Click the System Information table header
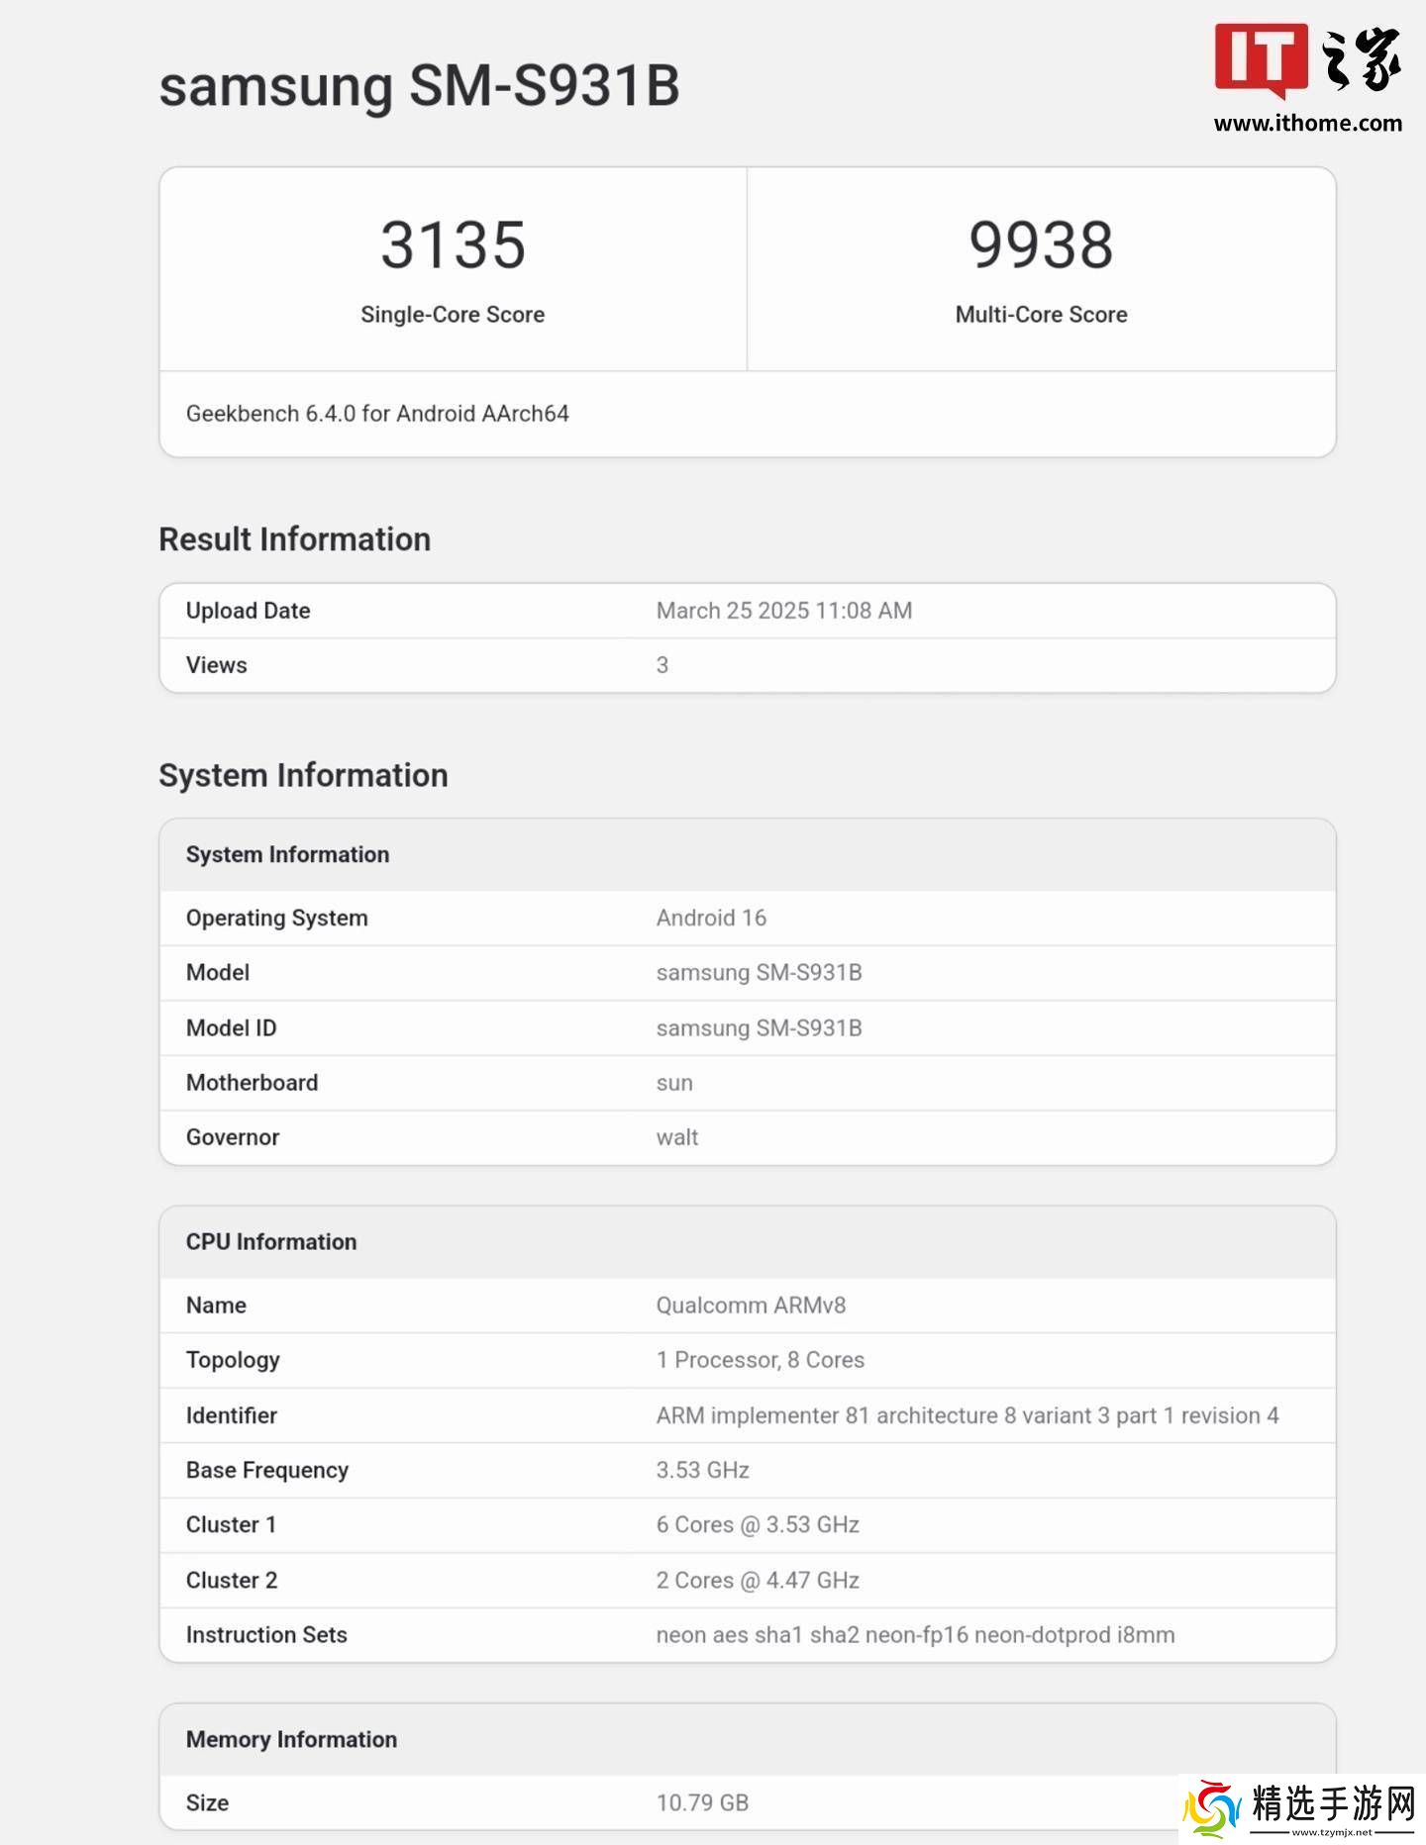The image size is (1426, 1845). 287,854
